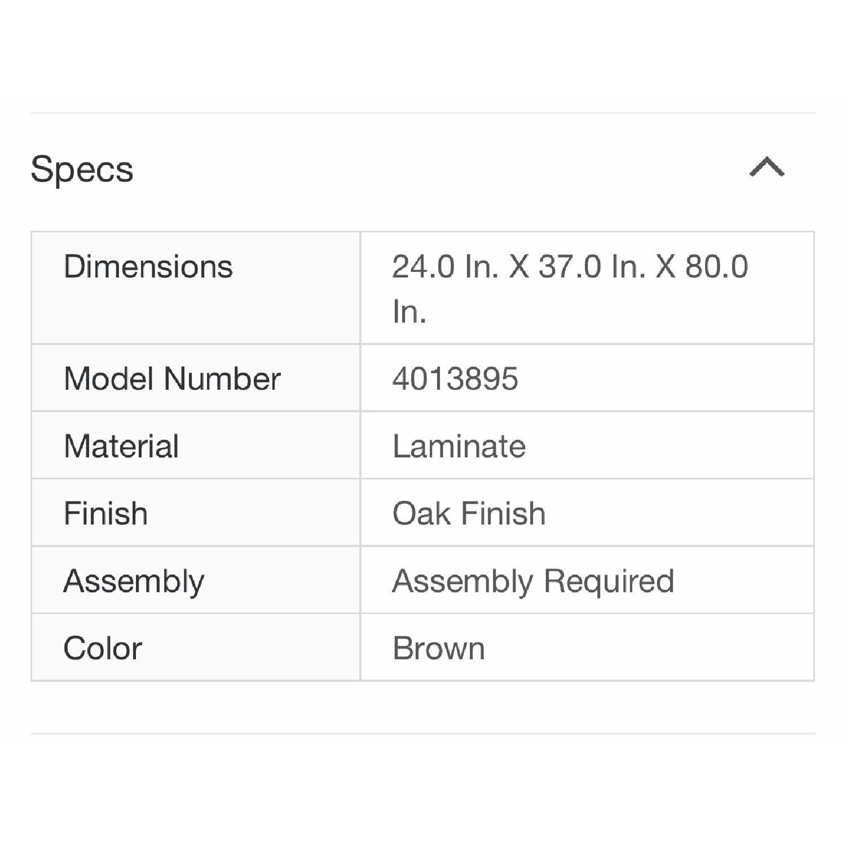The width and height of the screenshot is (846, 846).
Task: Click the divider line below the specs table
Action: [422, 734]
